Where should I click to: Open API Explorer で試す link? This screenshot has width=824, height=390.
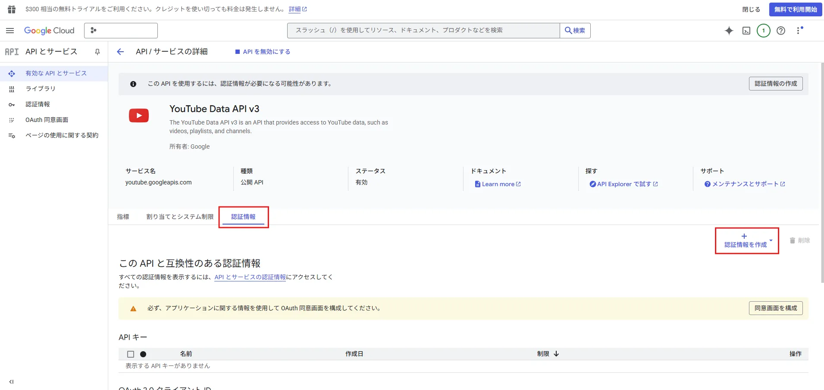[x=623, y=184]
